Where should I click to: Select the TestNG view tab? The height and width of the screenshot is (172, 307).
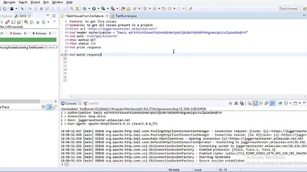91,104
